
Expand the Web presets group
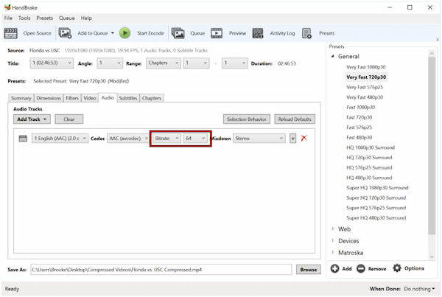pyautogui.click(x=333, y=228)
